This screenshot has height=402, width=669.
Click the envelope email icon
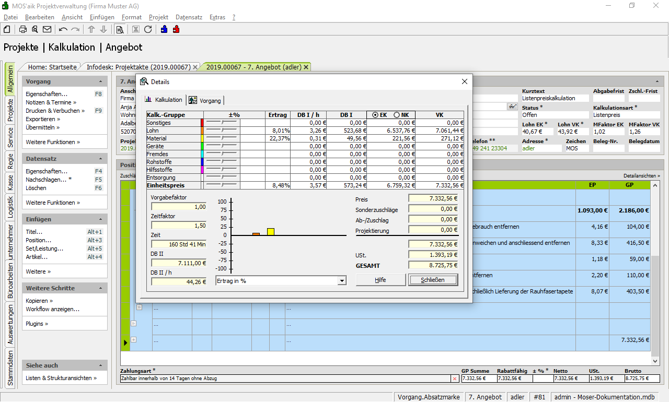(x=47, y=29)
